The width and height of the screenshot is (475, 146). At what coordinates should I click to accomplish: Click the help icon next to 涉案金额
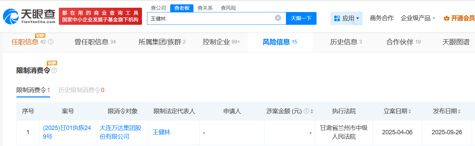(306, 111)
